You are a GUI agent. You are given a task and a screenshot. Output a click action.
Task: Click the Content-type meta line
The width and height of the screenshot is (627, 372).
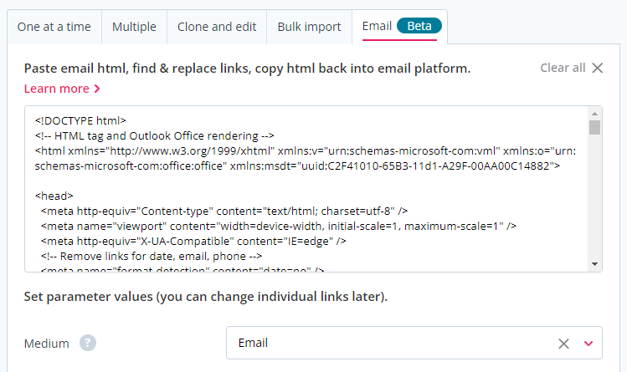224,211
